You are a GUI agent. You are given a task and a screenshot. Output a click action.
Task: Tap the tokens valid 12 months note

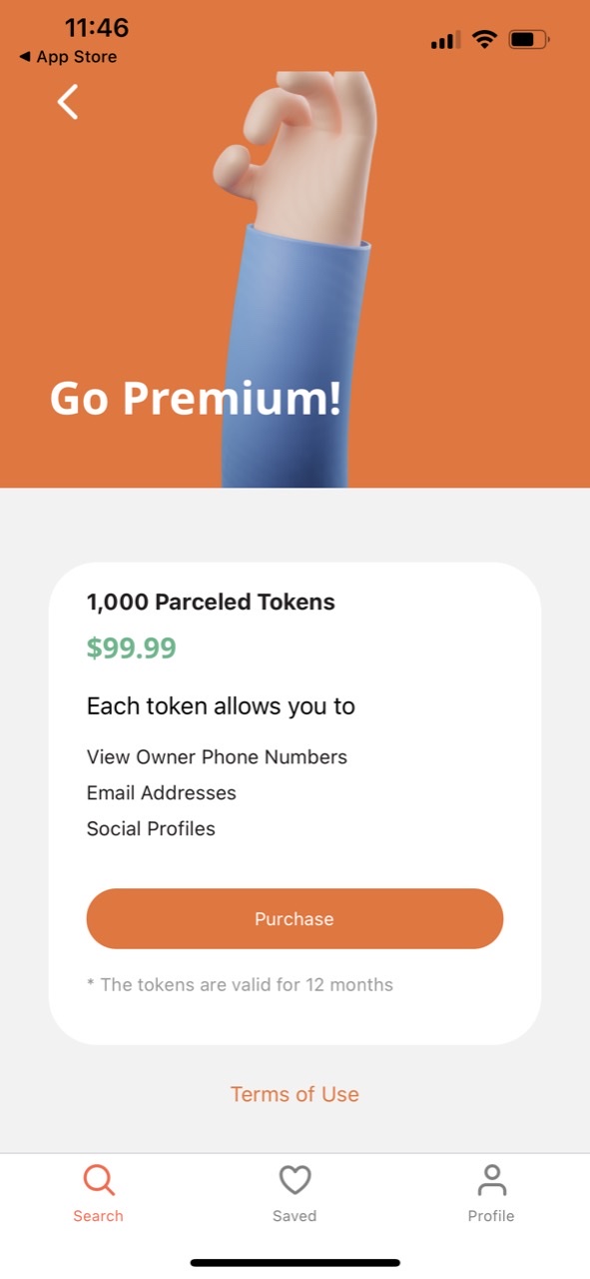click(240, 985)
